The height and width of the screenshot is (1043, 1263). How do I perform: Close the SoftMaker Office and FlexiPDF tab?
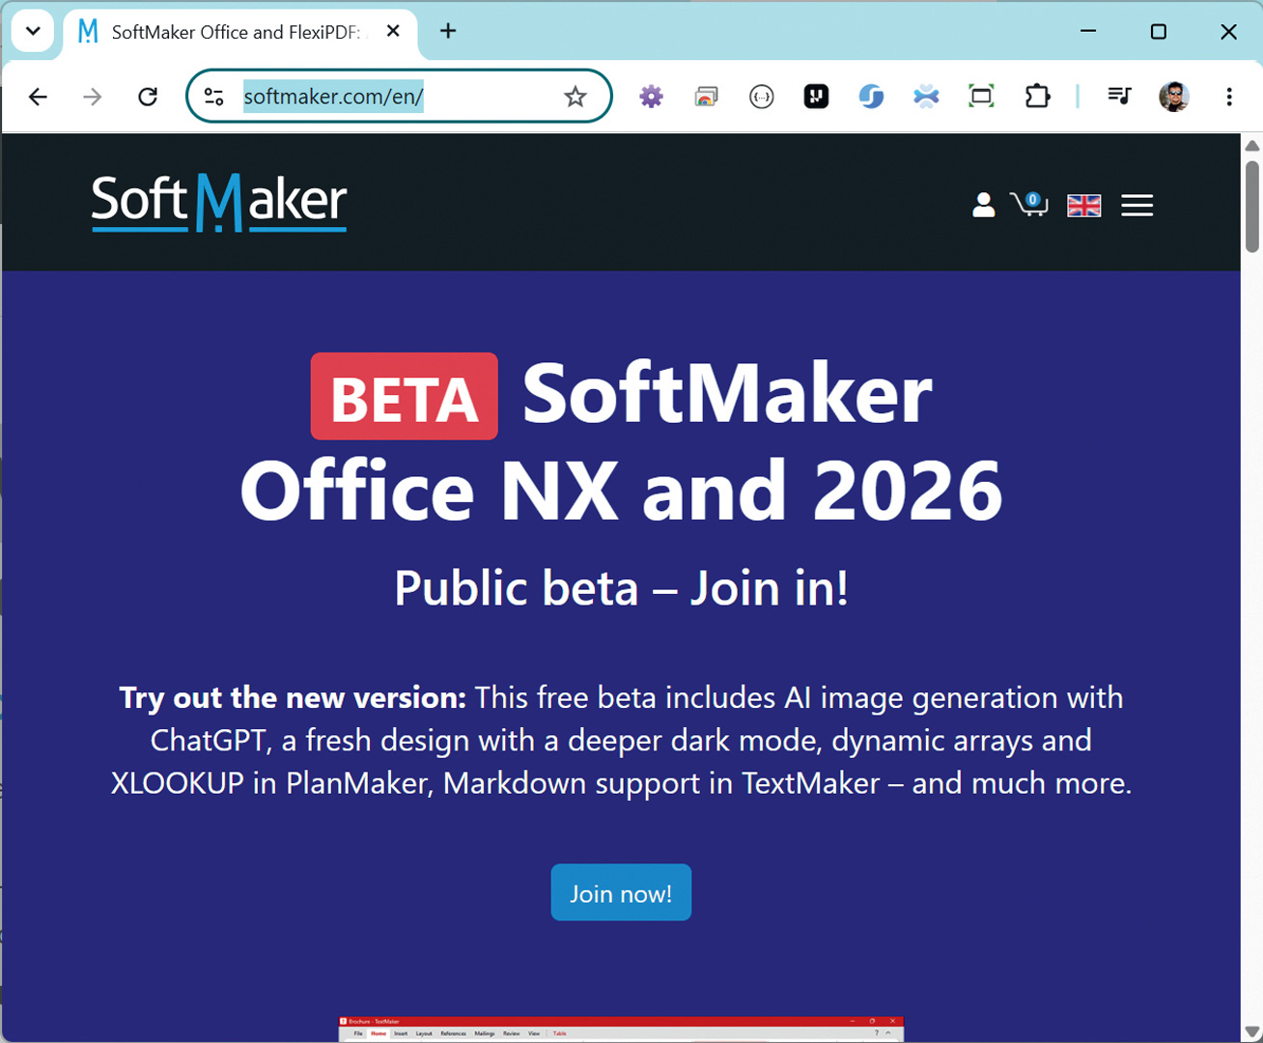click(393, 31)
